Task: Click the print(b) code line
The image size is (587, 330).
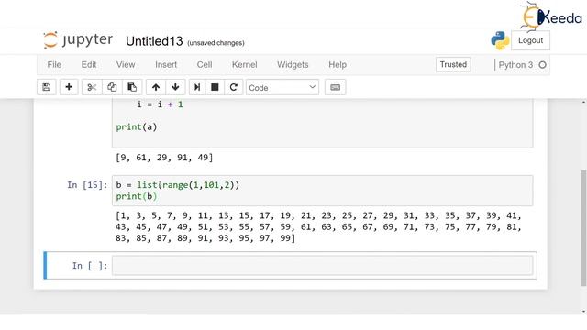Action: click(137, 196)
